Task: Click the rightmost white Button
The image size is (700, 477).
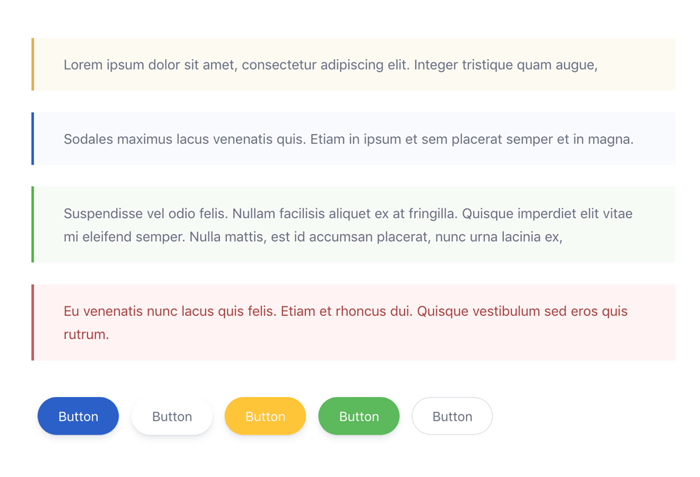Action: pyautogui.click(x=452, y=416)
